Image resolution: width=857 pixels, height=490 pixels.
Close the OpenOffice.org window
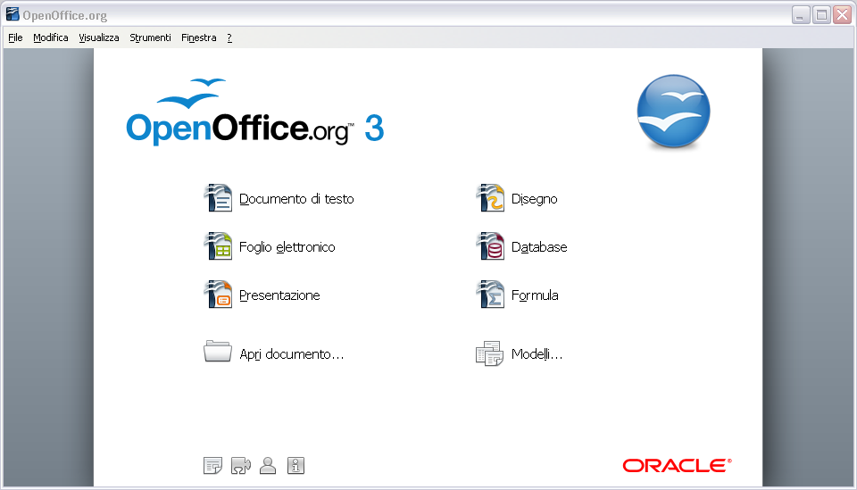(x=842, y=15)
